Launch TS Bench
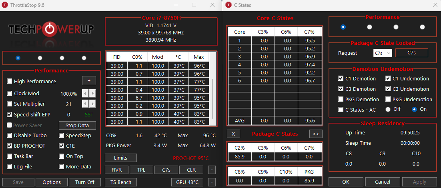The height and width of the screenshot is (188, 441). [x=121, y=182]
